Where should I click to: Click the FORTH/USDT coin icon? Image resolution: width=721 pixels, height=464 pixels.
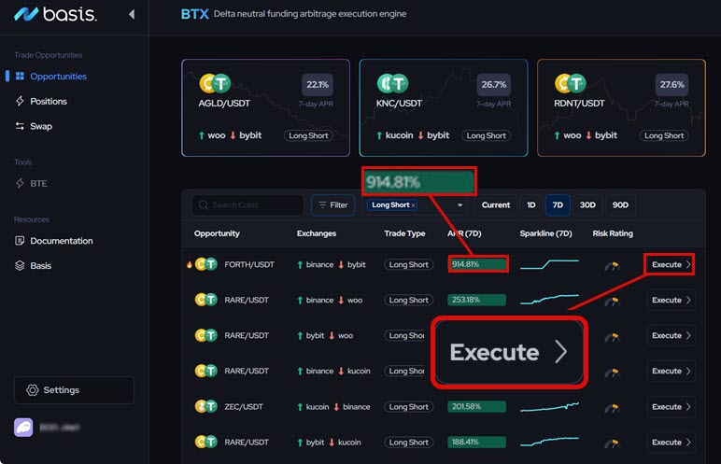pyautogui.click(x=206, y=264)
